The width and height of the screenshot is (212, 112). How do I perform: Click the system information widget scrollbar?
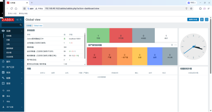pos(85,46)
